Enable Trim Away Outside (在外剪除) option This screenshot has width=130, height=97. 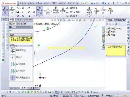click(13, 71)
